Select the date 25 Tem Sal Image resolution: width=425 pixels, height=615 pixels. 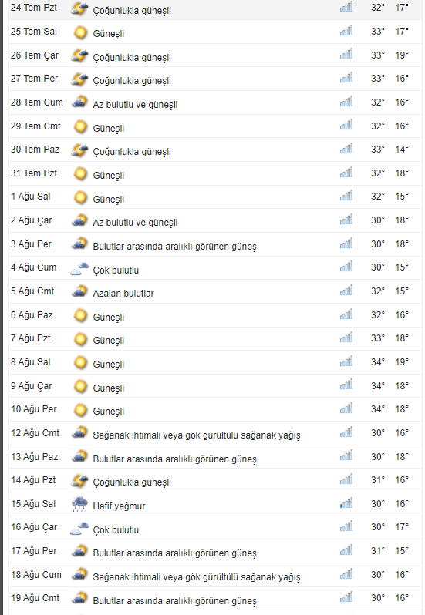[x=34, y=32]
